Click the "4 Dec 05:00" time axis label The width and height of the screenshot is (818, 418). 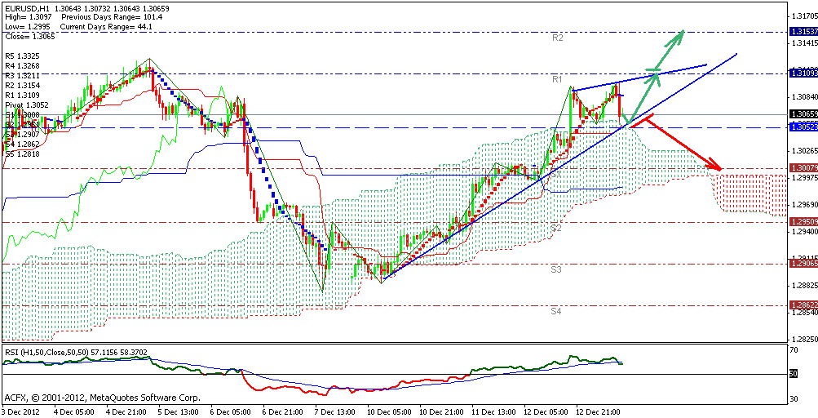click(73, 411)
